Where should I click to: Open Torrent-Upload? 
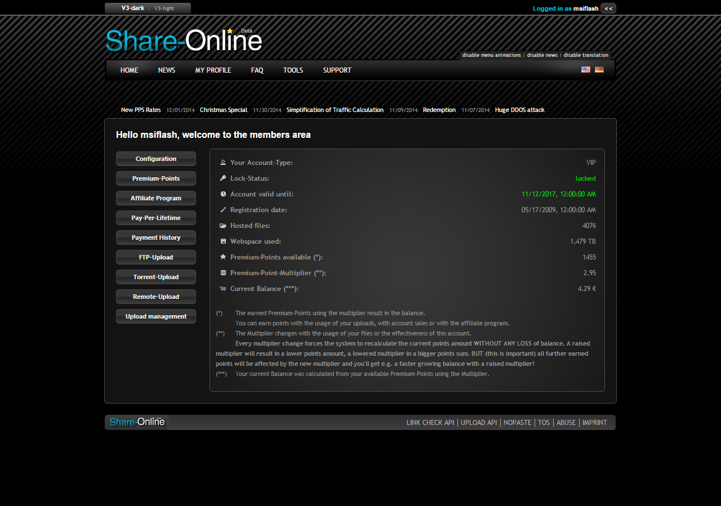point(156,277)
